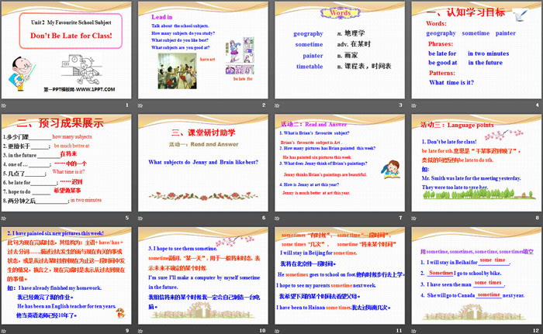Click the slide number 7 label
Screen dimensions: 543x334
[400, 218]
